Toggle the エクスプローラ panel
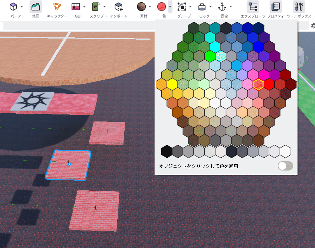 (x=253, y=7)
